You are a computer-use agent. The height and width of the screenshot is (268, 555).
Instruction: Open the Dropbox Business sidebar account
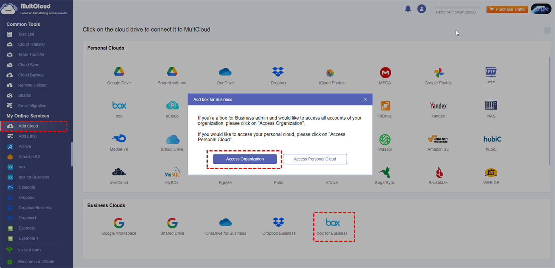35,208
